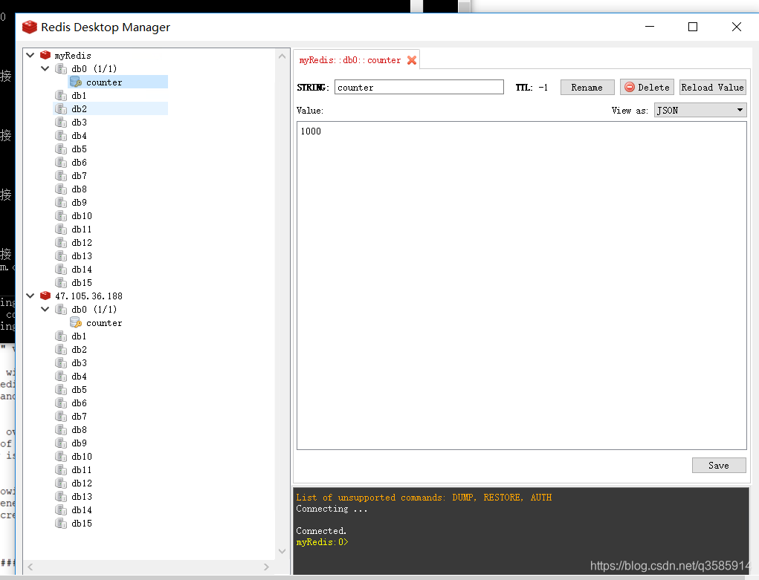Click db1 database icon under myRedis
This screenshot has width=759, height=580.
[x=61, y=95]
